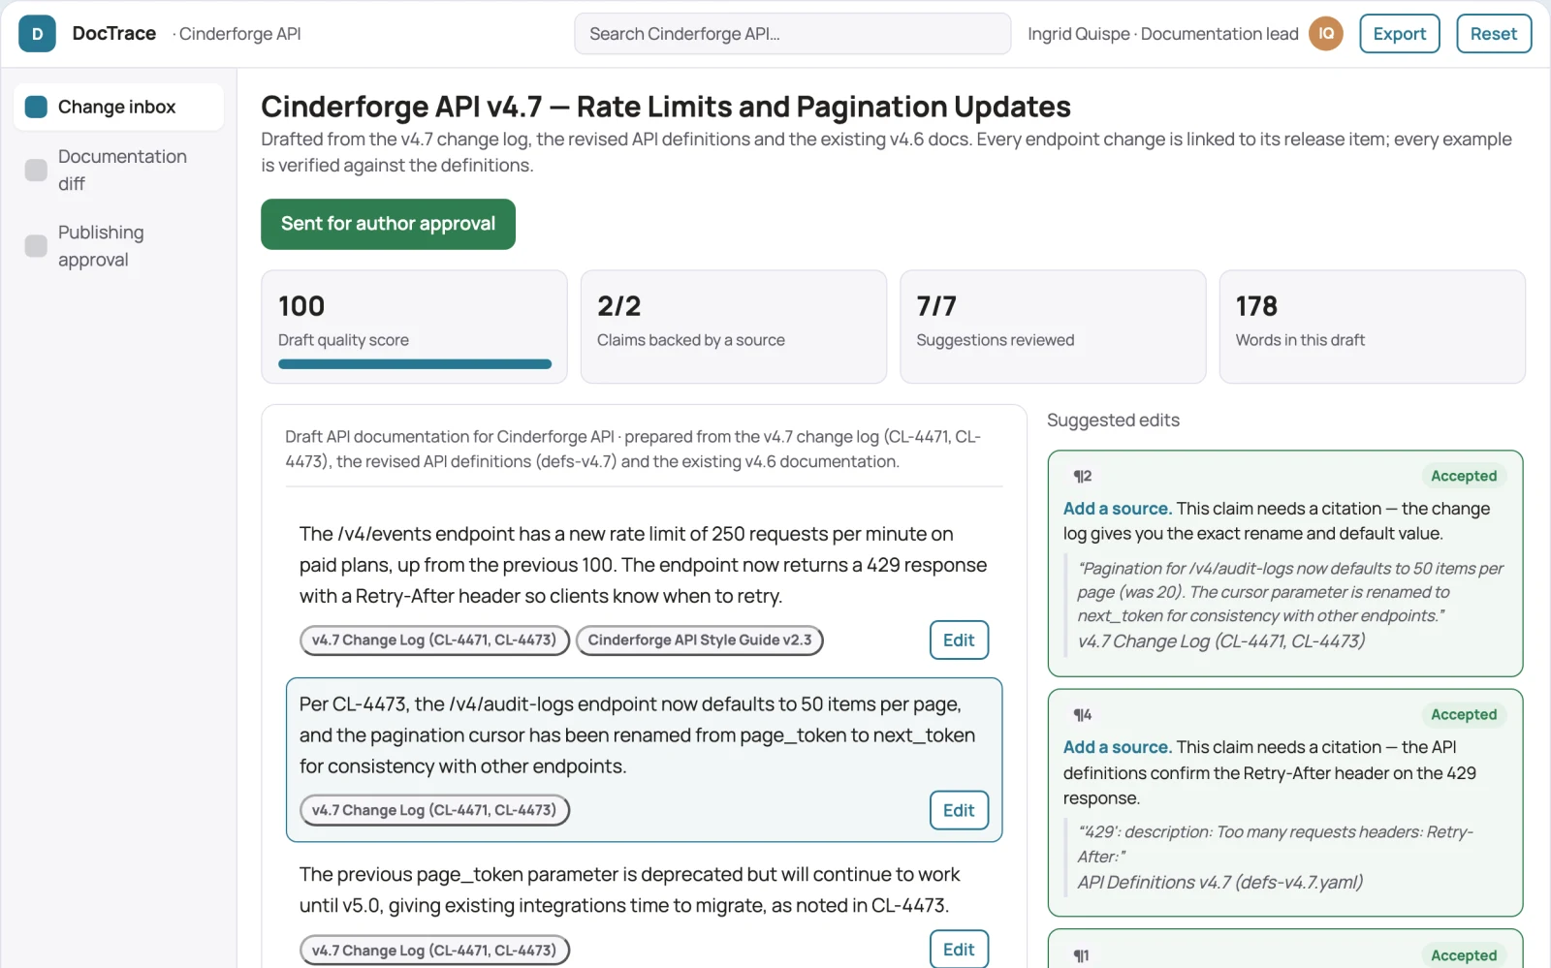Open the Change Log chip under the audit-logs paragraph
The image size is (1551, 968).
coord(434,810)
